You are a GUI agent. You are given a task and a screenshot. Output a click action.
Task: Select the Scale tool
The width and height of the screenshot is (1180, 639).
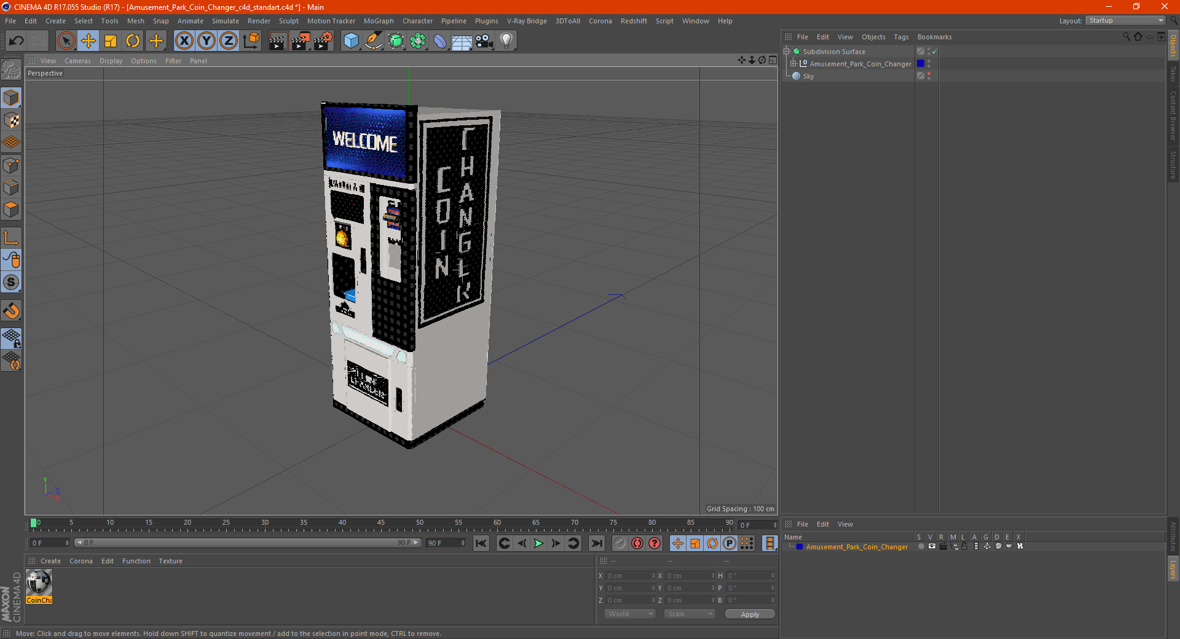[111, 41]
